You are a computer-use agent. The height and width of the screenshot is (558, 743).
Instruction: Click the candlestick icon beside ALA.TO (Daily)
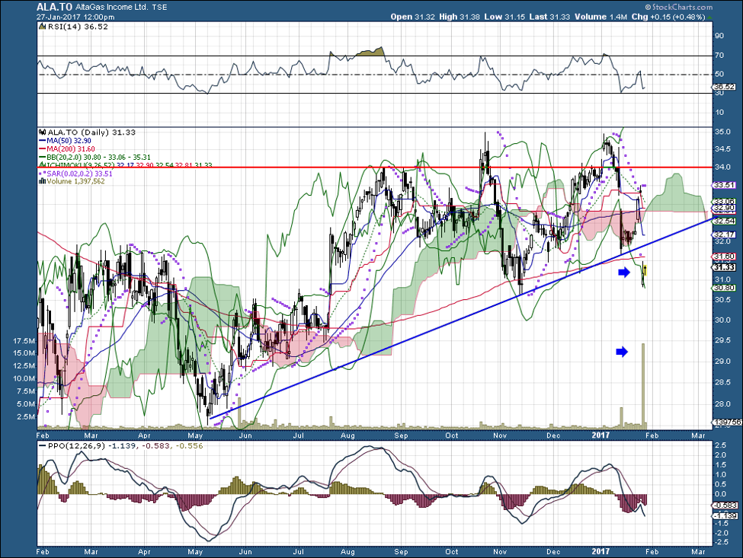coord(43,132)
